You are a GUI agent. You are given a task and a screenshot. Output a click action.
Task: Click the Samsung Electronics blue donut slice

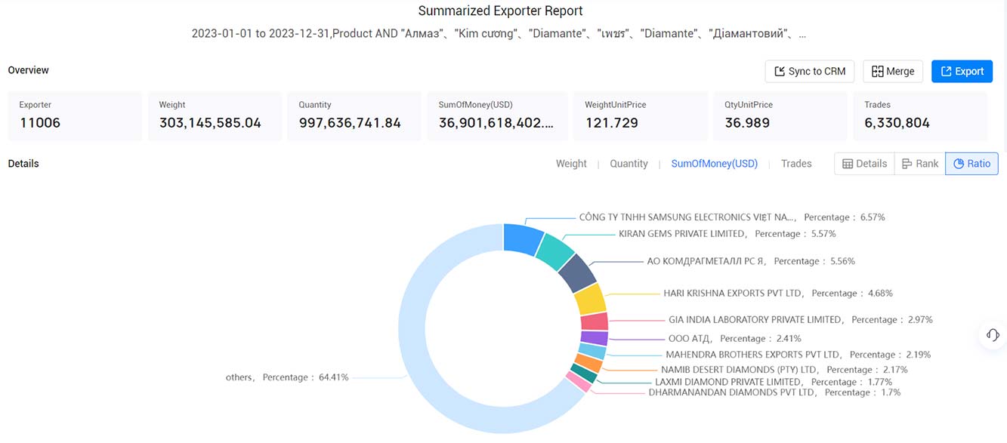(x=523, y=238)
